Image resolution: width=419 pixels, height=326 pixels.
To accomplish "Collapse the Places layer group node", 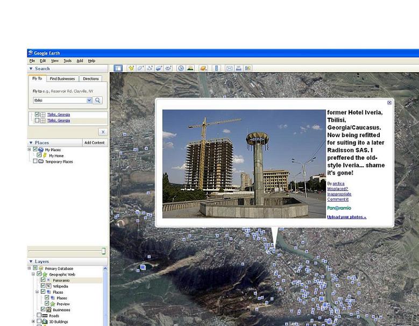I will [x=37, y=292].
